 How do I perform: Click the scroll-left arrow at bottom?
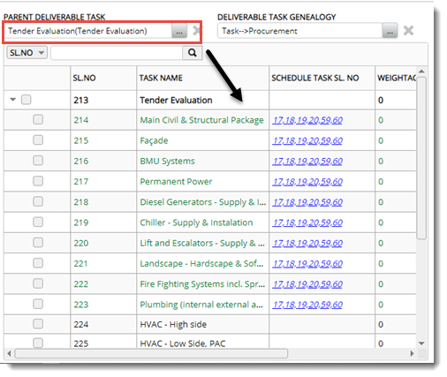click(x=9, y=353)
